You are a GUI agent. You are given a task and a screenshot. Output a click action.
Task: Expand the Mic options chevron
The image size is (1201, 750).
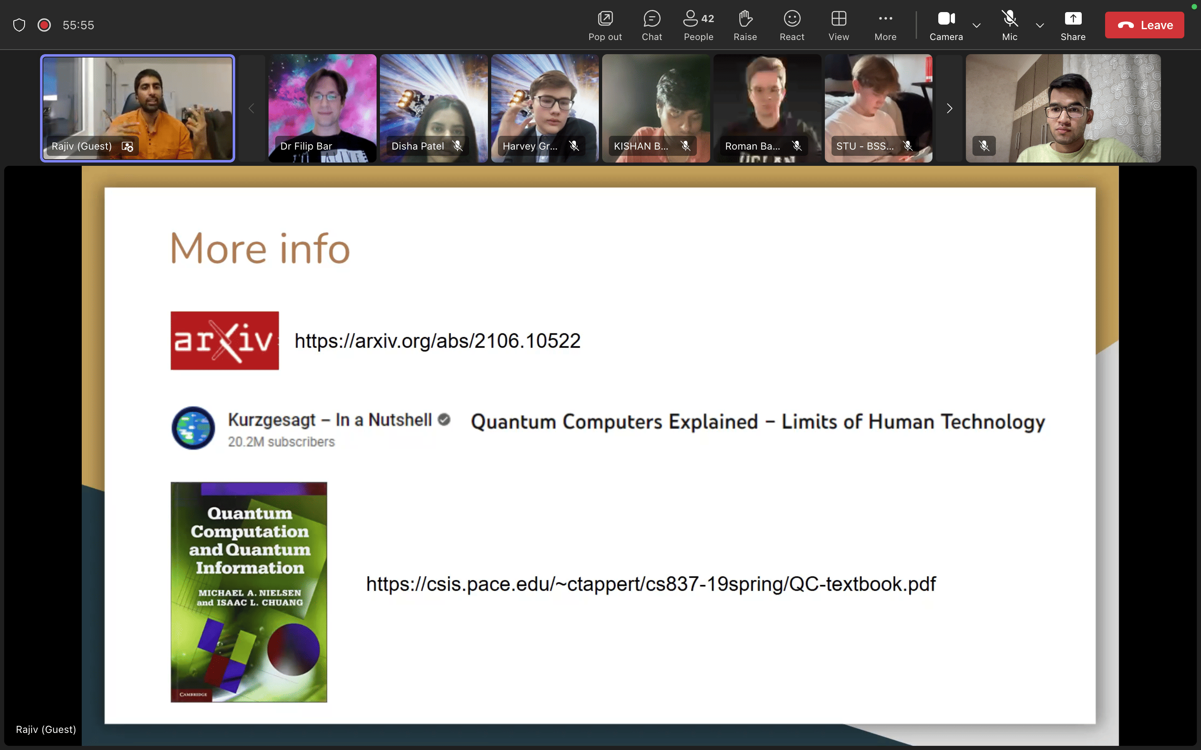pyautogui.click(x=1040, y=25)
